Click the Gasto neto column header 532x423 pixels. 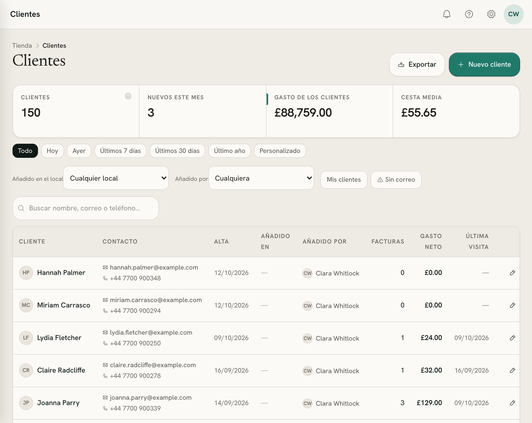(431, 242)
